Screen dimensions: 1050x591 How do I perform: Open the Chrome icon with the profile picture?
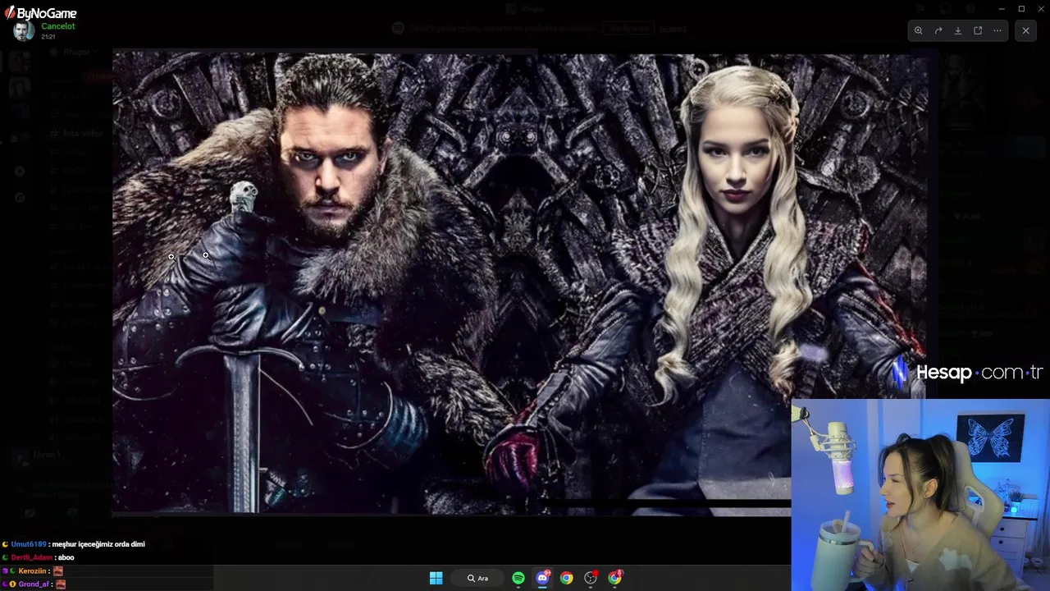(615, 578)
